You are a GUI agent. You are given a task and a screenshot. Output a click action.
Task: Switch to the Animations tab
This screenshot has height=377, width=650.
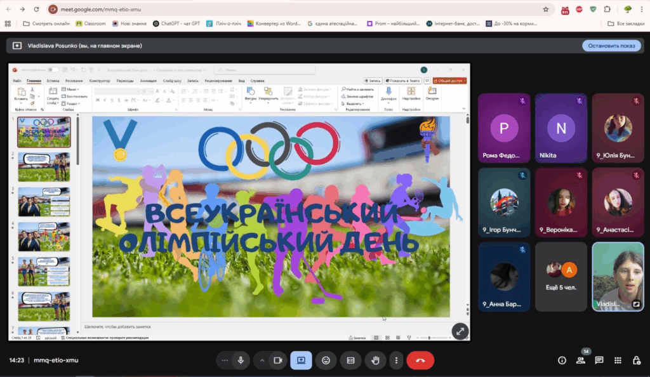(149, 81)
